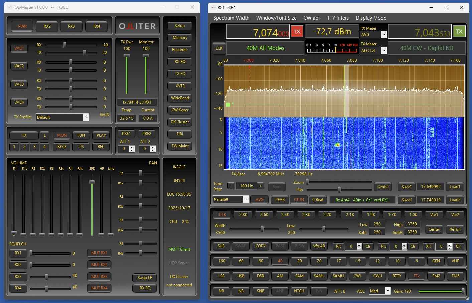Image resolution: width=472 pixels, height=303 pixels.
Task: Expand the Panafall display mode dropdown
Action: tap(246, 199)
